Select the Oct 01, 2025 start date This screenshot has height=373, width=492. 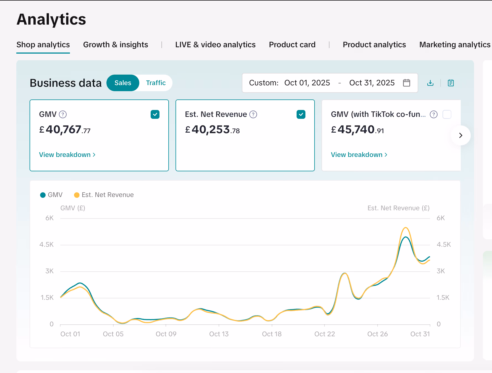coord(307,83)
